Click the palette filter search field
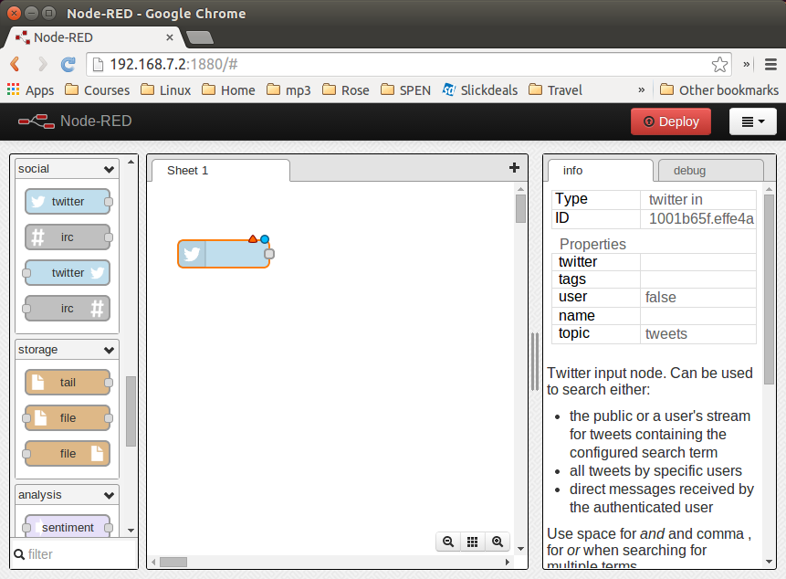 [x=78, y=554]
